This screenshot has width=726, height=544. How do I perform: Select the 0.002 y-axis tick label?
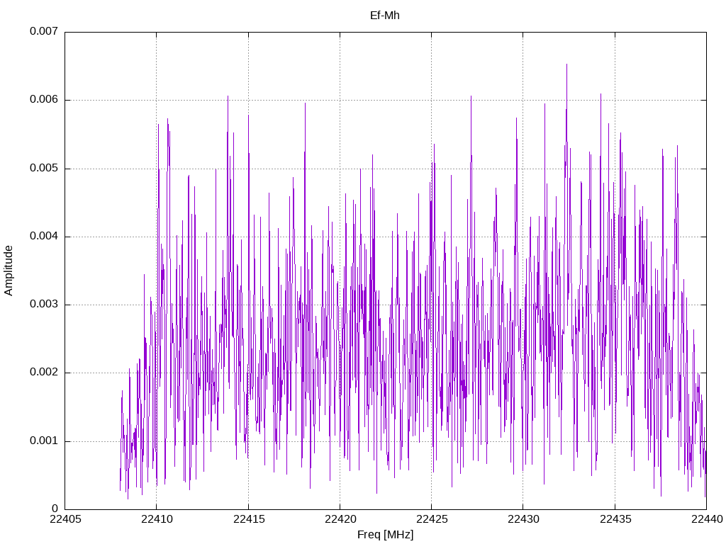click(x=44, y=373)
